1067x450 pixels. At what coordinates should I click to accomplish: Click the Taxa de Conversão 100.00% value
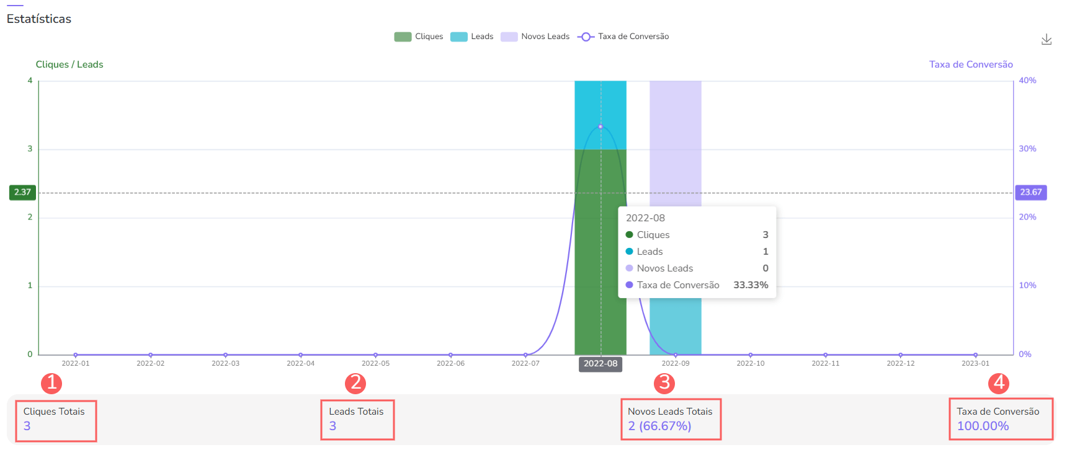tap(983, 426)
